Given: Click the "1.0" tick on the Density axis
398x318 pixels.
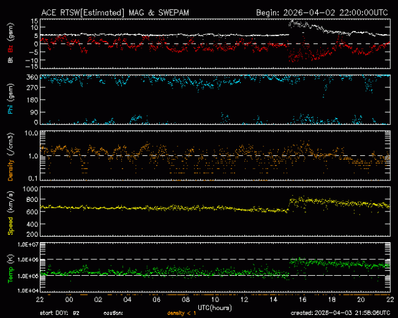Looking at the screenshot, I should [x=33, y=156].
